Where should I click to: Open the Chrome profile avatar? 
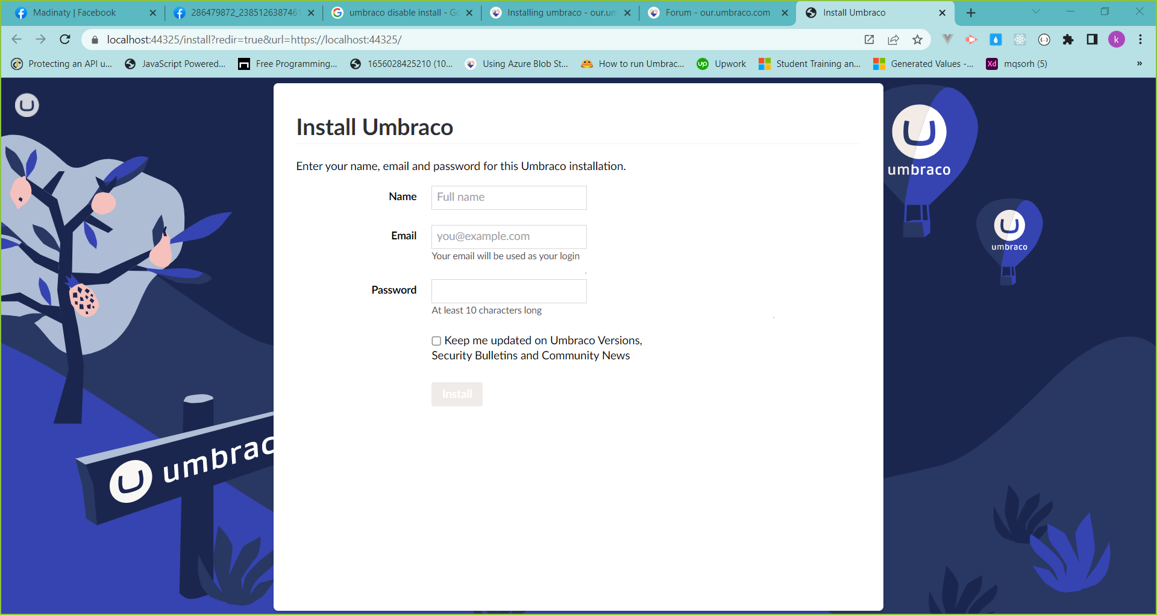[x=1116, y=40]
